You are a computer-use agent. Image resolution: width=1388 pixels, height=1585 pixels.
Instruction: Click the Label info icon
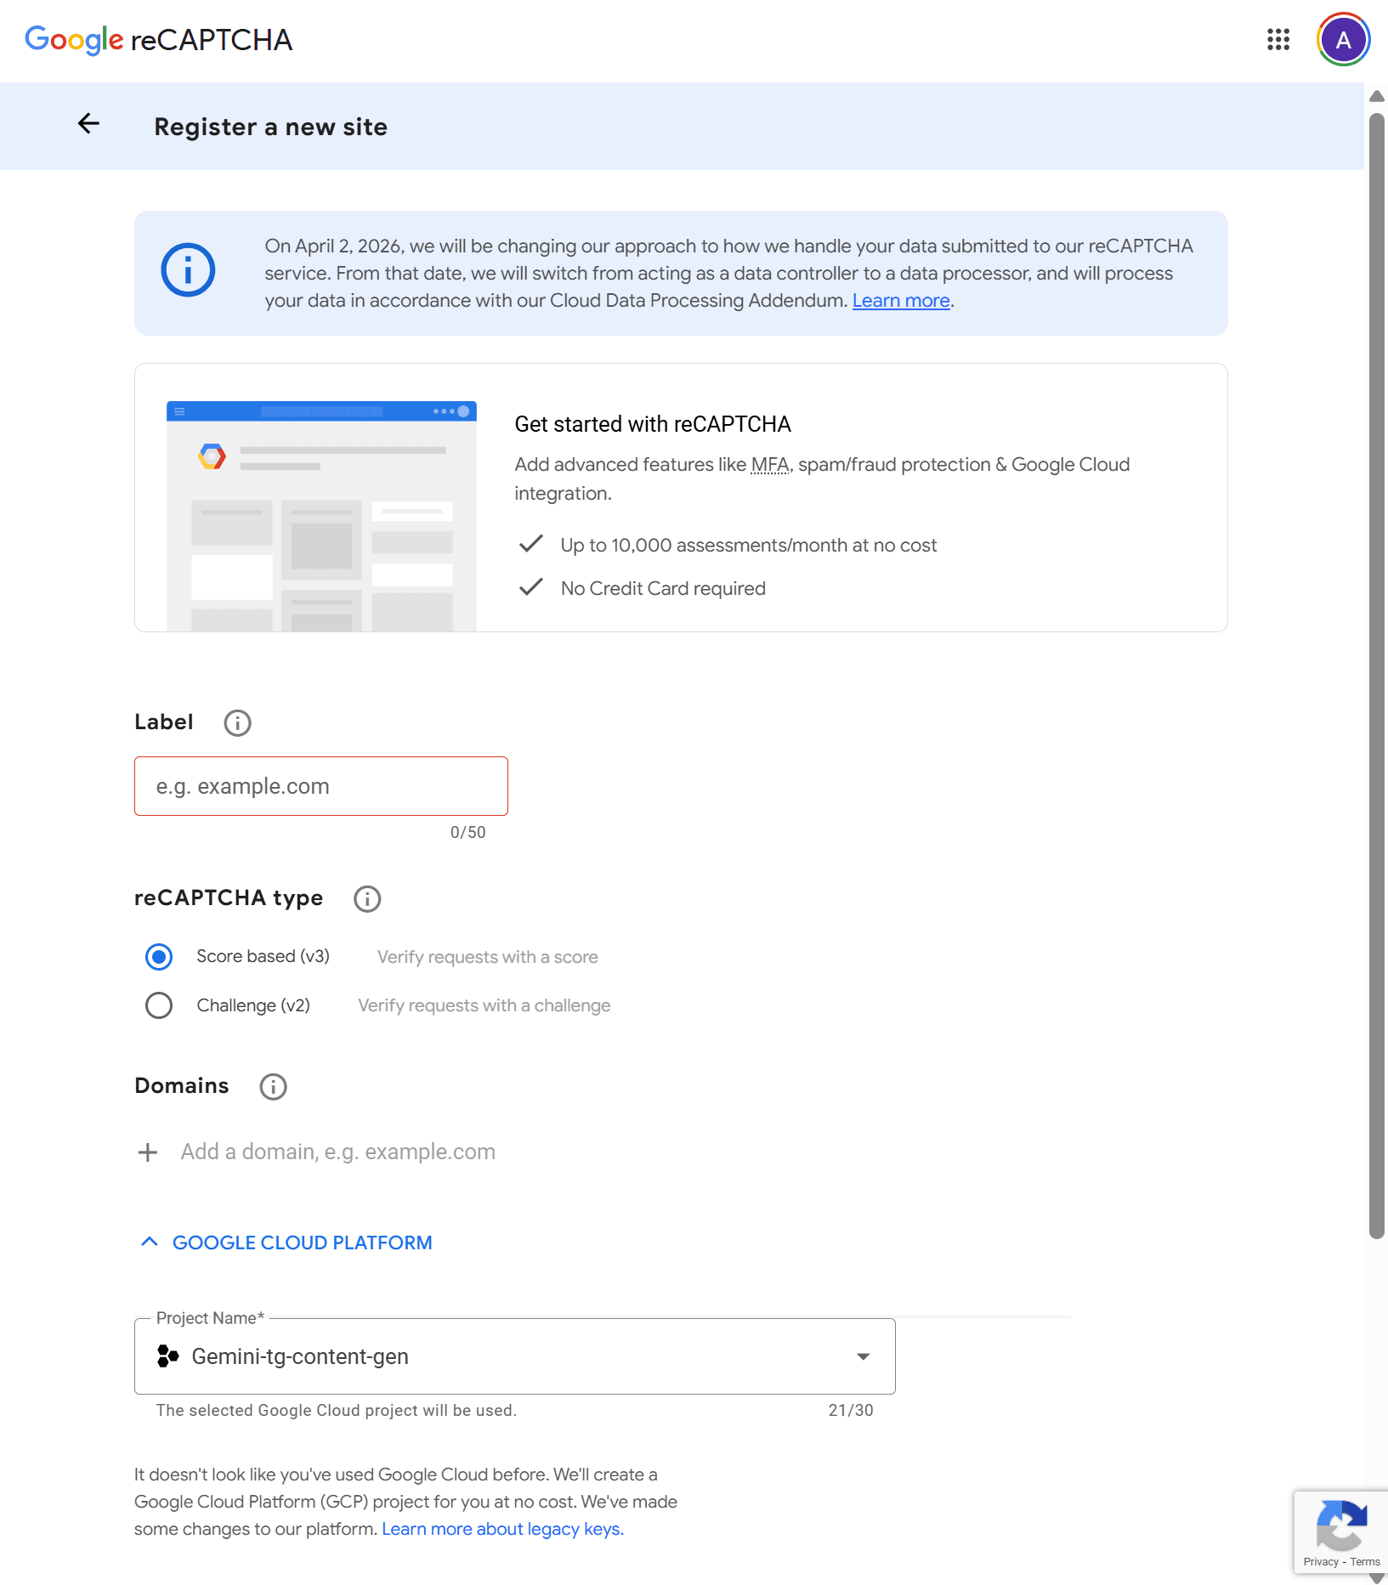click(x=237, y=723)
